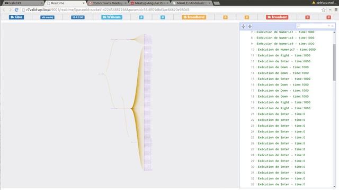Click the first arrows icon in log panel header
This screenshot has height=190, width=339.
point(243,26)
